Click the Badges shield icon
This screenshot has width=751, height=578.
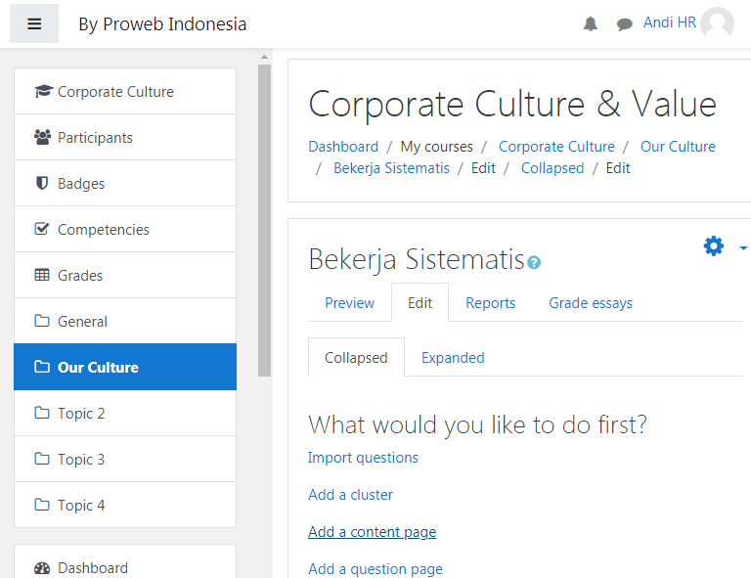42,183
